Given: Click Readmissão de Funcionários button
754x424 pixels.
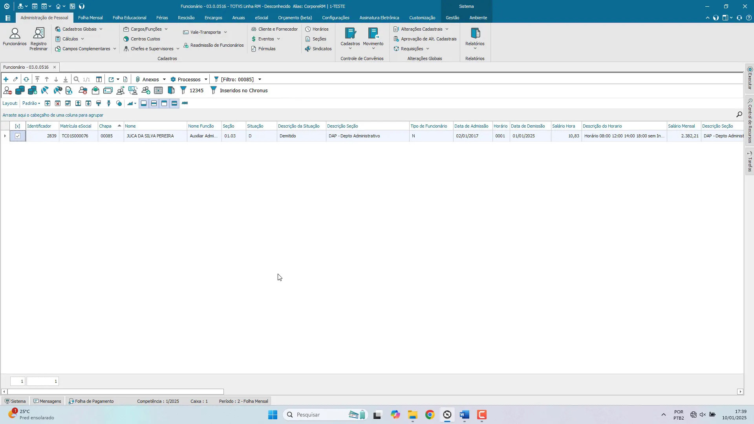Looking at the screenshot, I should click(213, 45).
